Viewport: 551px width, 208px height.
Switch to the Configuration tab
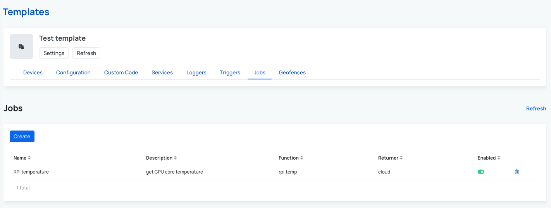tap(73, 72)
